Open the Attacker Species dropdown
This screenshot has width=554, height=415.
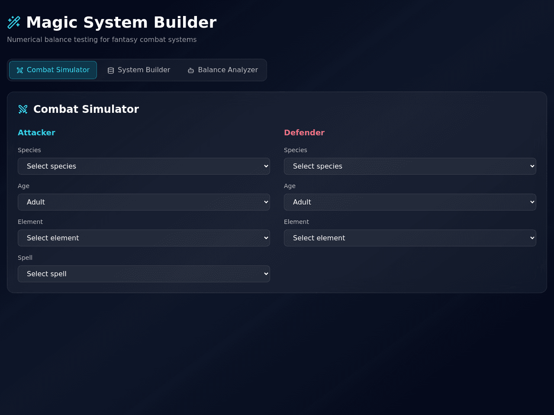(x=144, y=166)
